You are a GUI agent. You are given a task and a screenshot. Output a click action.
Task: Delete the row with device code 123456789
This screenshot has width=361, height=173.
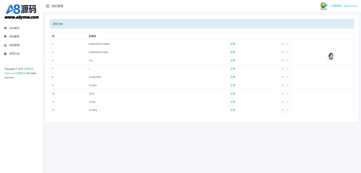[x=287, y=77]
